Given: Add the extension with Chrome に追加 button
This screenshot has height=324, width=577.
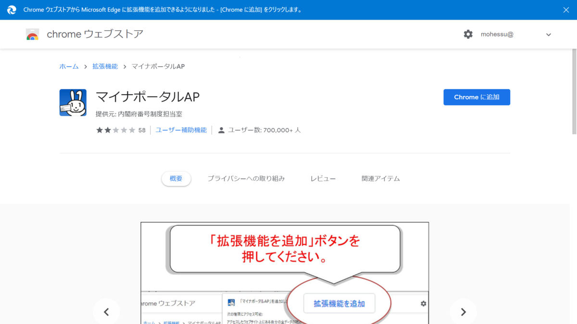Looking at the screenshot, I should click(x=477, y=97).
